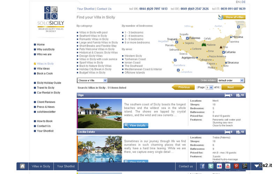Open the Twitter social icon

tap(211, 166)
